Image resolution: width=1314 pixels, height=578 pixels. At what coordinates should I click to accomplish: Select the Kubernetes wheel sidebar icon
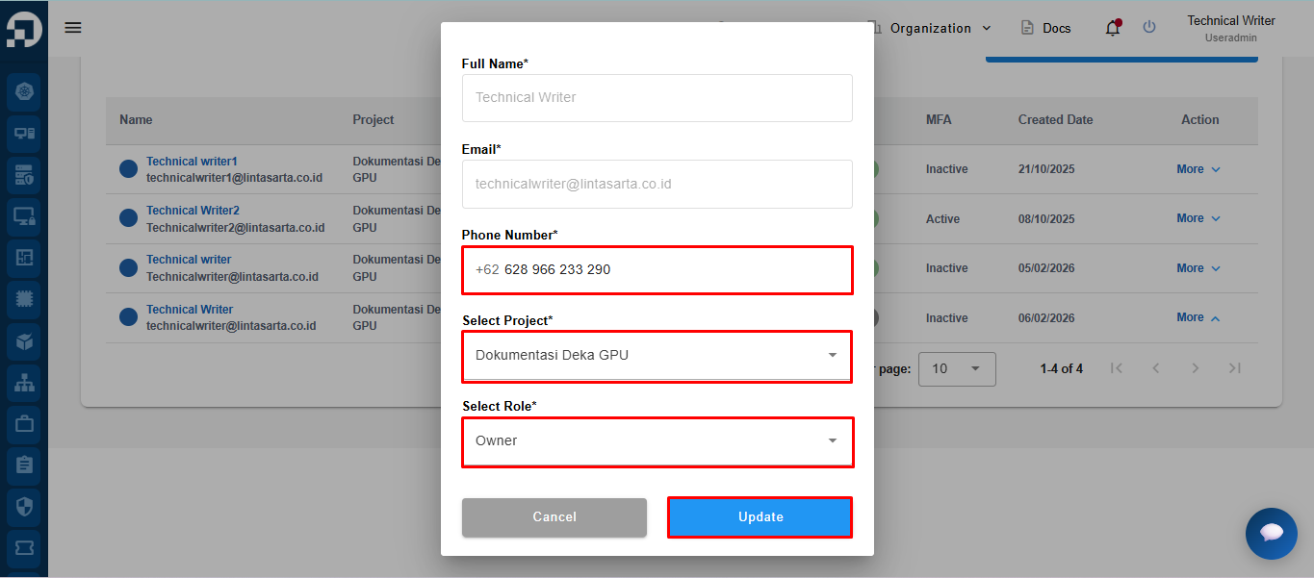(x=24, y=92)
